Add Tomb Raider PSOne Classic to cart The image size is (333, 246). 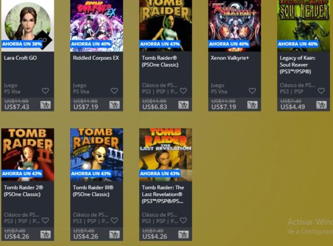click(x=184, y=105)
